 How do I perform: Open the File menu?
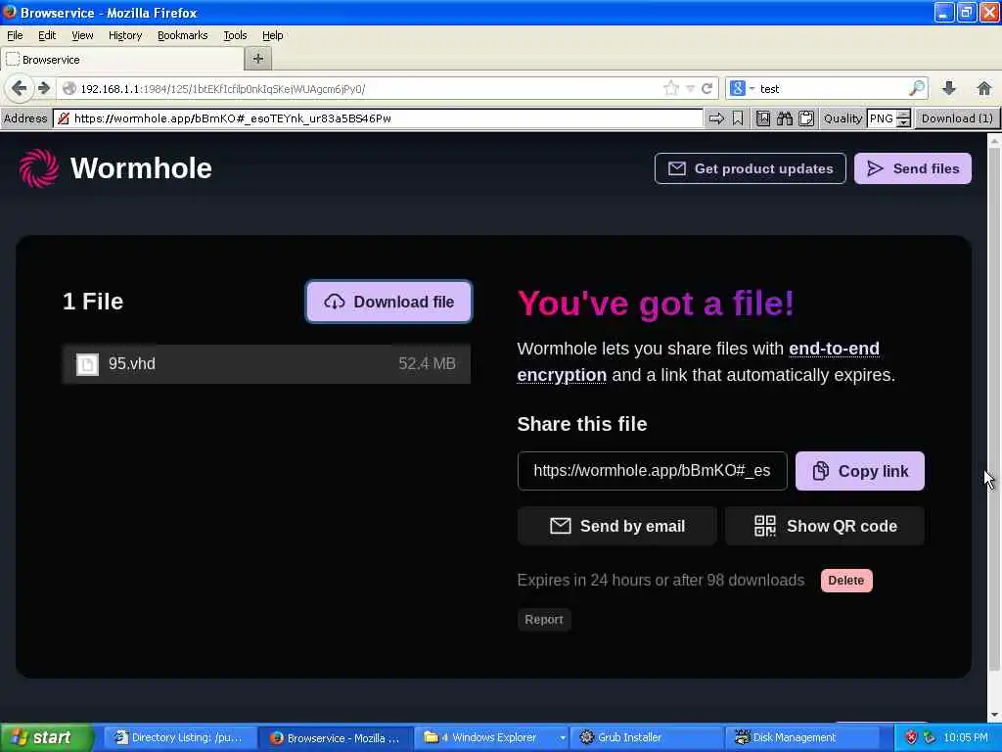(x=15, y=35)
